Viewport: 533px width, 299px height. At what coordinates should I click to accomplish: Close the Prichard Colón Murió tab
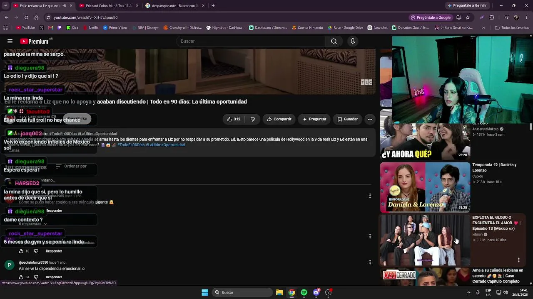click(x=137, y=6)
